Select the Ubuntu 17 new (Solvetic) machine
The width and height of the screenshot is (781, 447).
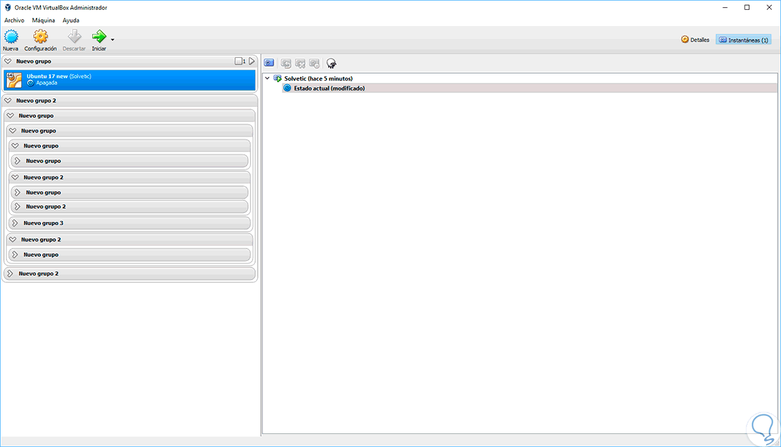tap(130, 80)
